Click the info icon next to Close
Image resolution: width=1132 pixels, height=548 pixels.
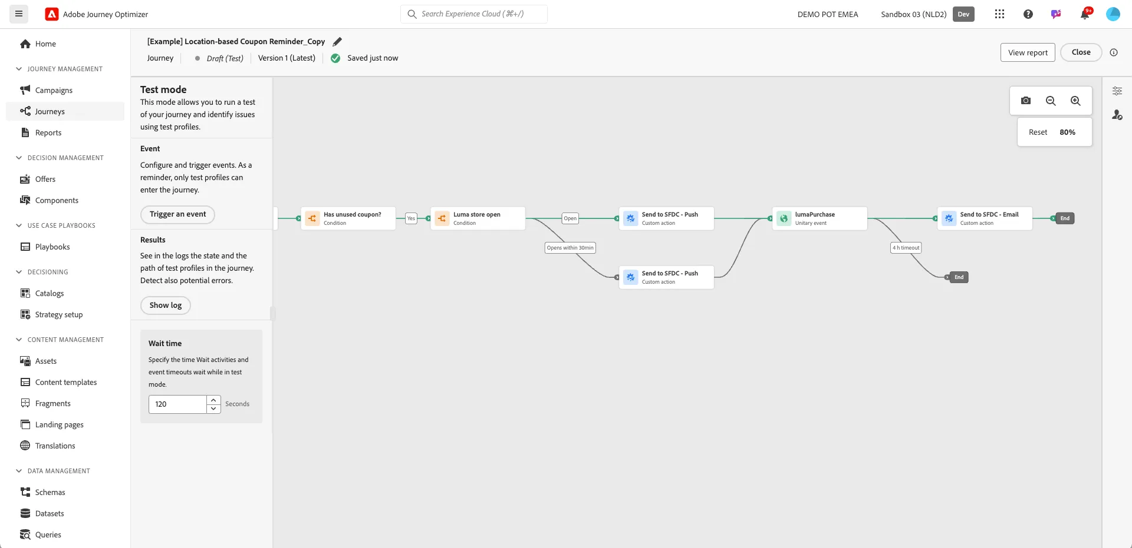coord(1114,52)
